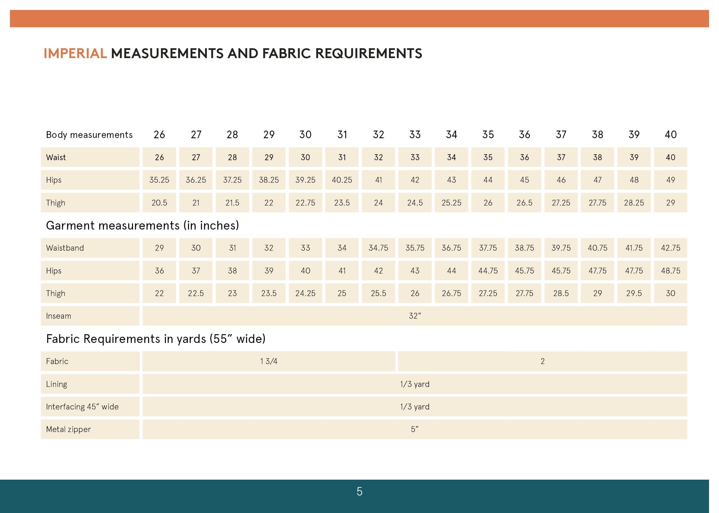Select Fabric Requirements in yards heading

[x=156, y=339]
